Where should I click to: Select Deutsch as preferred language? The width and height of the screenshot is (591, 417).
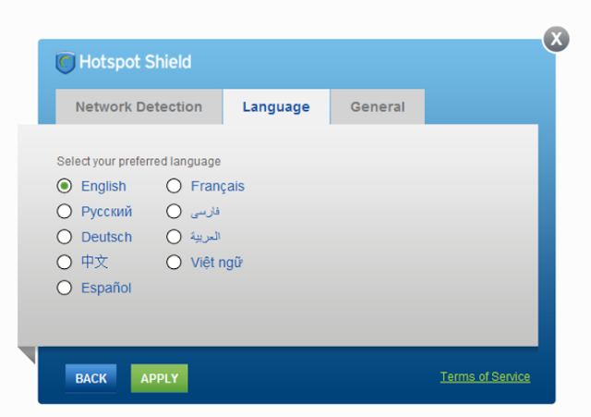click(x=65, y=237)
